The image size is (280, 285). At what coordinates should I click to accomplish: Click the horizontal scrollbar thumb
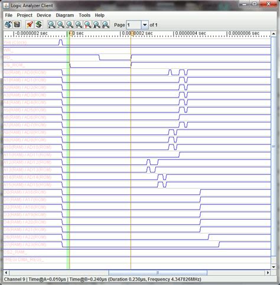(158, 273)
